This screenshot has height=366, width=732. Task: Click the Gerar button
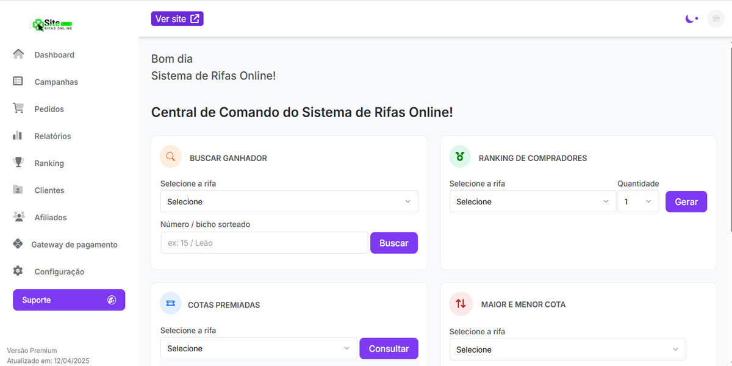(x=686, y=201)
